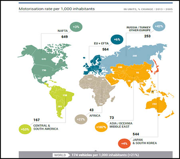
Task: Click Brazil's 198 map value
Action: tap(65, 95)
